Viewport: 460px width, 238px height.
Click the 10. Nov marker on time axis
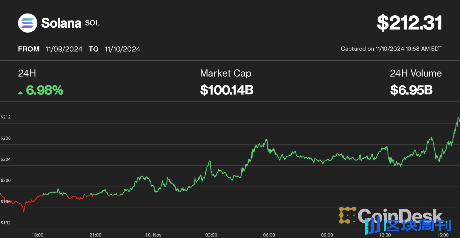[153, 235]
